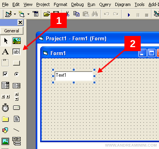
Task: Select the Data control tool
Action: [17, 141]
